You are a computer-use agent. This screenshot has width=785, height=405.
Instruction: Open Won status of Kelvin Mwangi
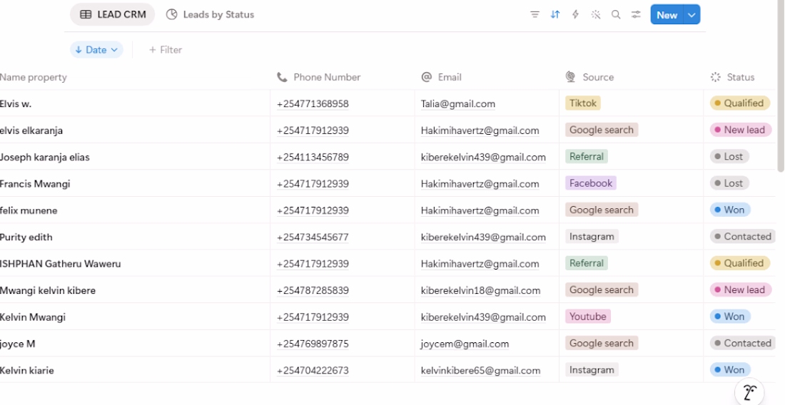click(x=730, y=317)
